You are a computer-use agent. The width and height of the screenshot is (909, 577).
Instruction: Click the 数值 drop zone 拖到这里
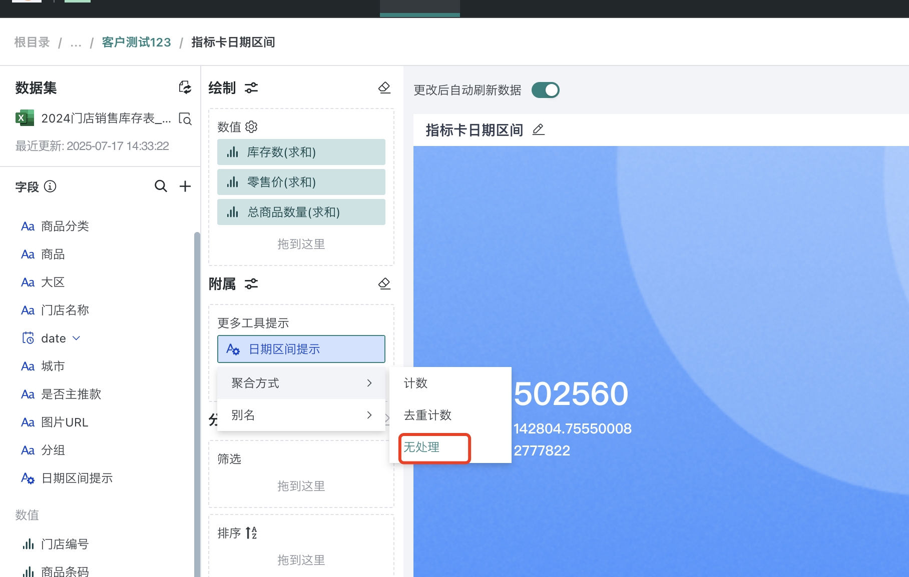tap(301, 244)
